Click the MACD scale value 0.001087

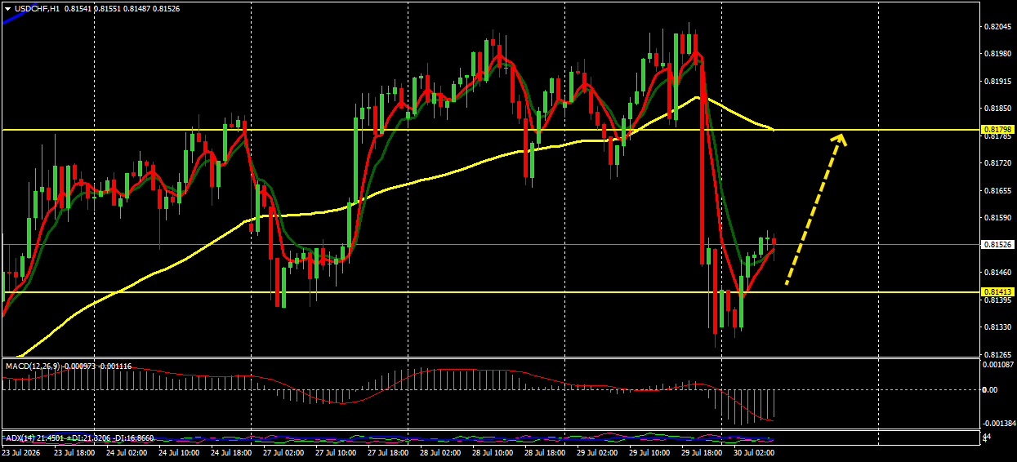coord(999,364)
